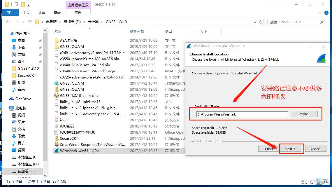Select i86bi_linuxl2-upk9-ms15 file
The height and width of the screenshot is (187, 332).
80,102
